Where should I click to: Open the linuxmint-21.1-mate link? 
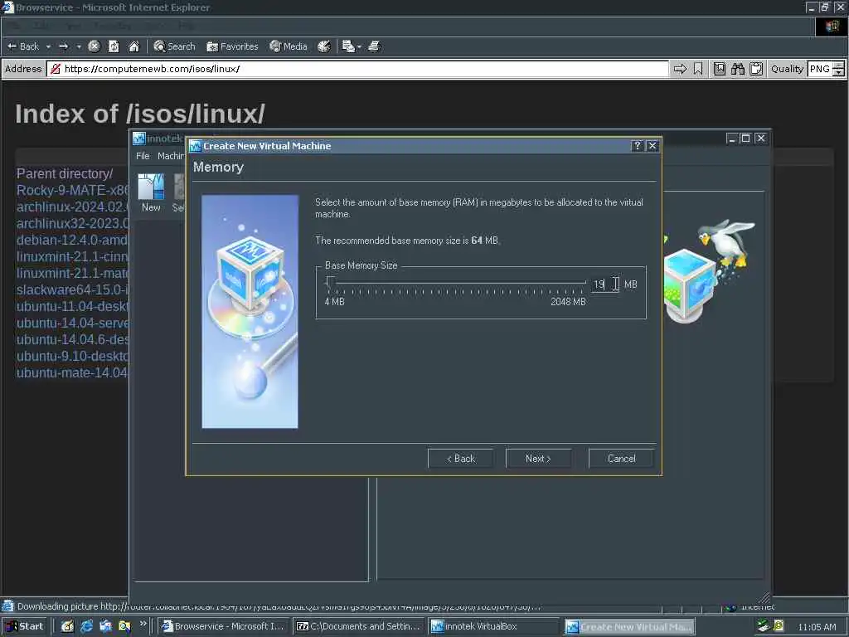coord(73,273)
